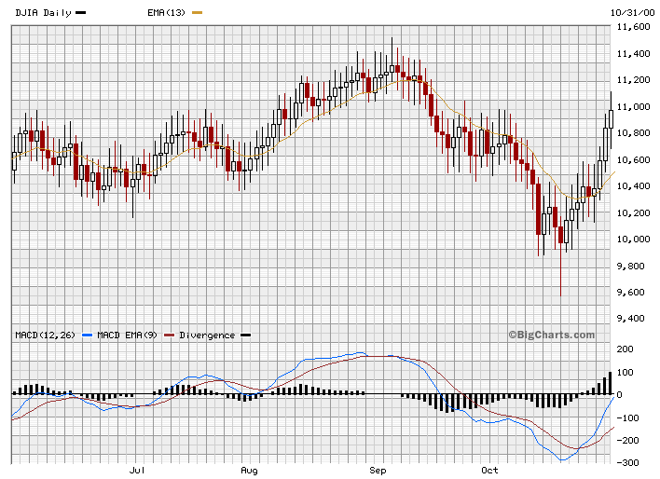Image resolution: width=660 pixels, height=479 pixels.
Task: Click the Sep month marker on time axis
Action: point(378,472)
